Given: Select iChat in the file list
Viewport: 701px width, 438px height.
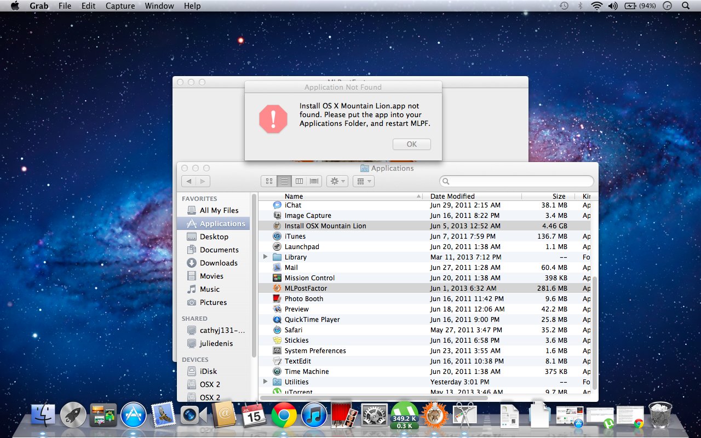Looking at the screenshot, I should coord(424,205).
